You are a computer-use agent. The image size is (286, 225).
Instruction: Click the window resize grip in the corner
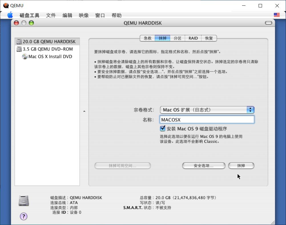tap(273, 222)
